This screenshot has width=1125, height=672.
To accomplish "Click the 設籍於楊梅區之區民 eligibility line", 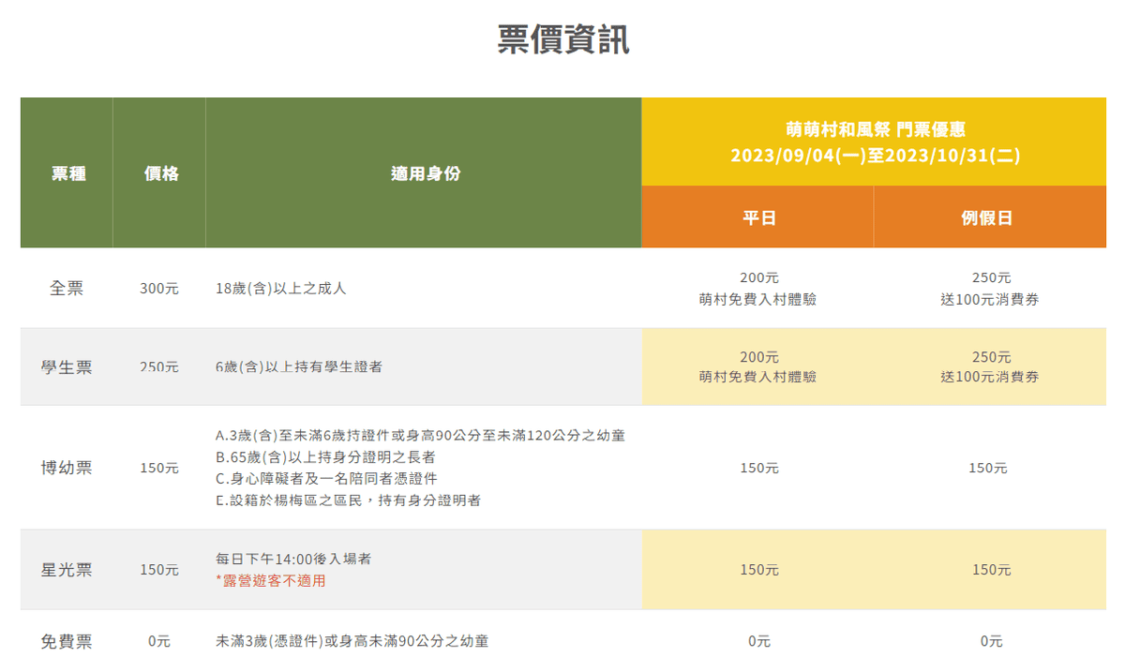I will [x=349, y=500].
